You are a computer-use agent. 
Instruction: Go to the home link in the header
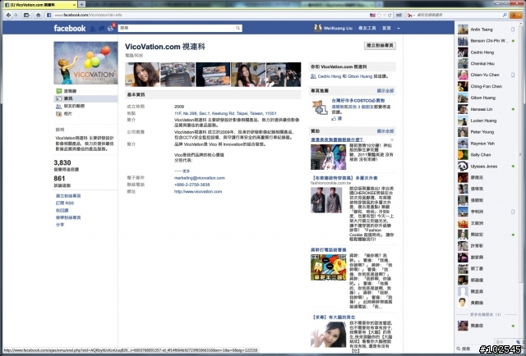point(386,29)
